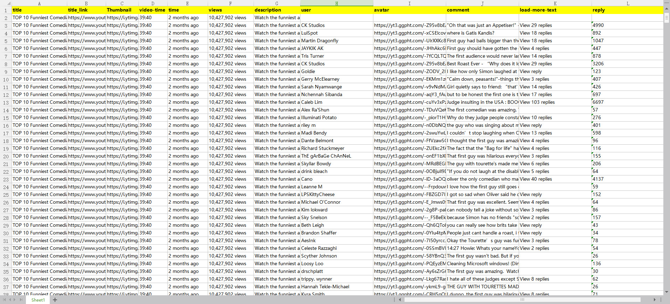The height and width of the screenshot is (304, 670).
Task: Select column F header
Action: coord(230,3)
